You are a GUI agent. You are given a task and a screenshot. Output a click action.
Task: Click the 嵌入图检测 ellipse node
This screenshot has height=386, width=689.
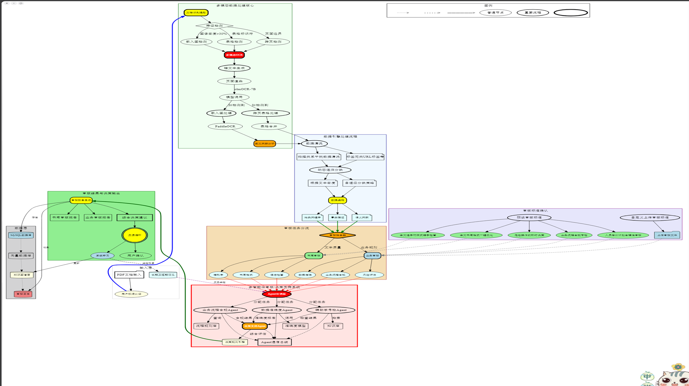tap(196, 42)
